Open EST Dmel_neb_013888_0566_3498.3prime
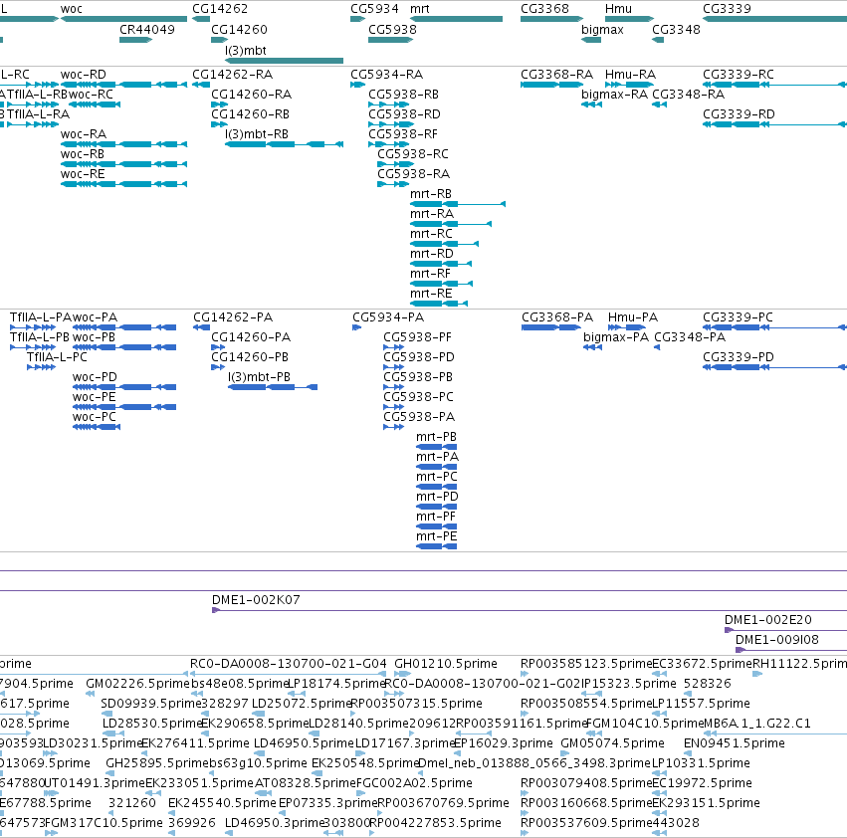 tap(534, 764)
